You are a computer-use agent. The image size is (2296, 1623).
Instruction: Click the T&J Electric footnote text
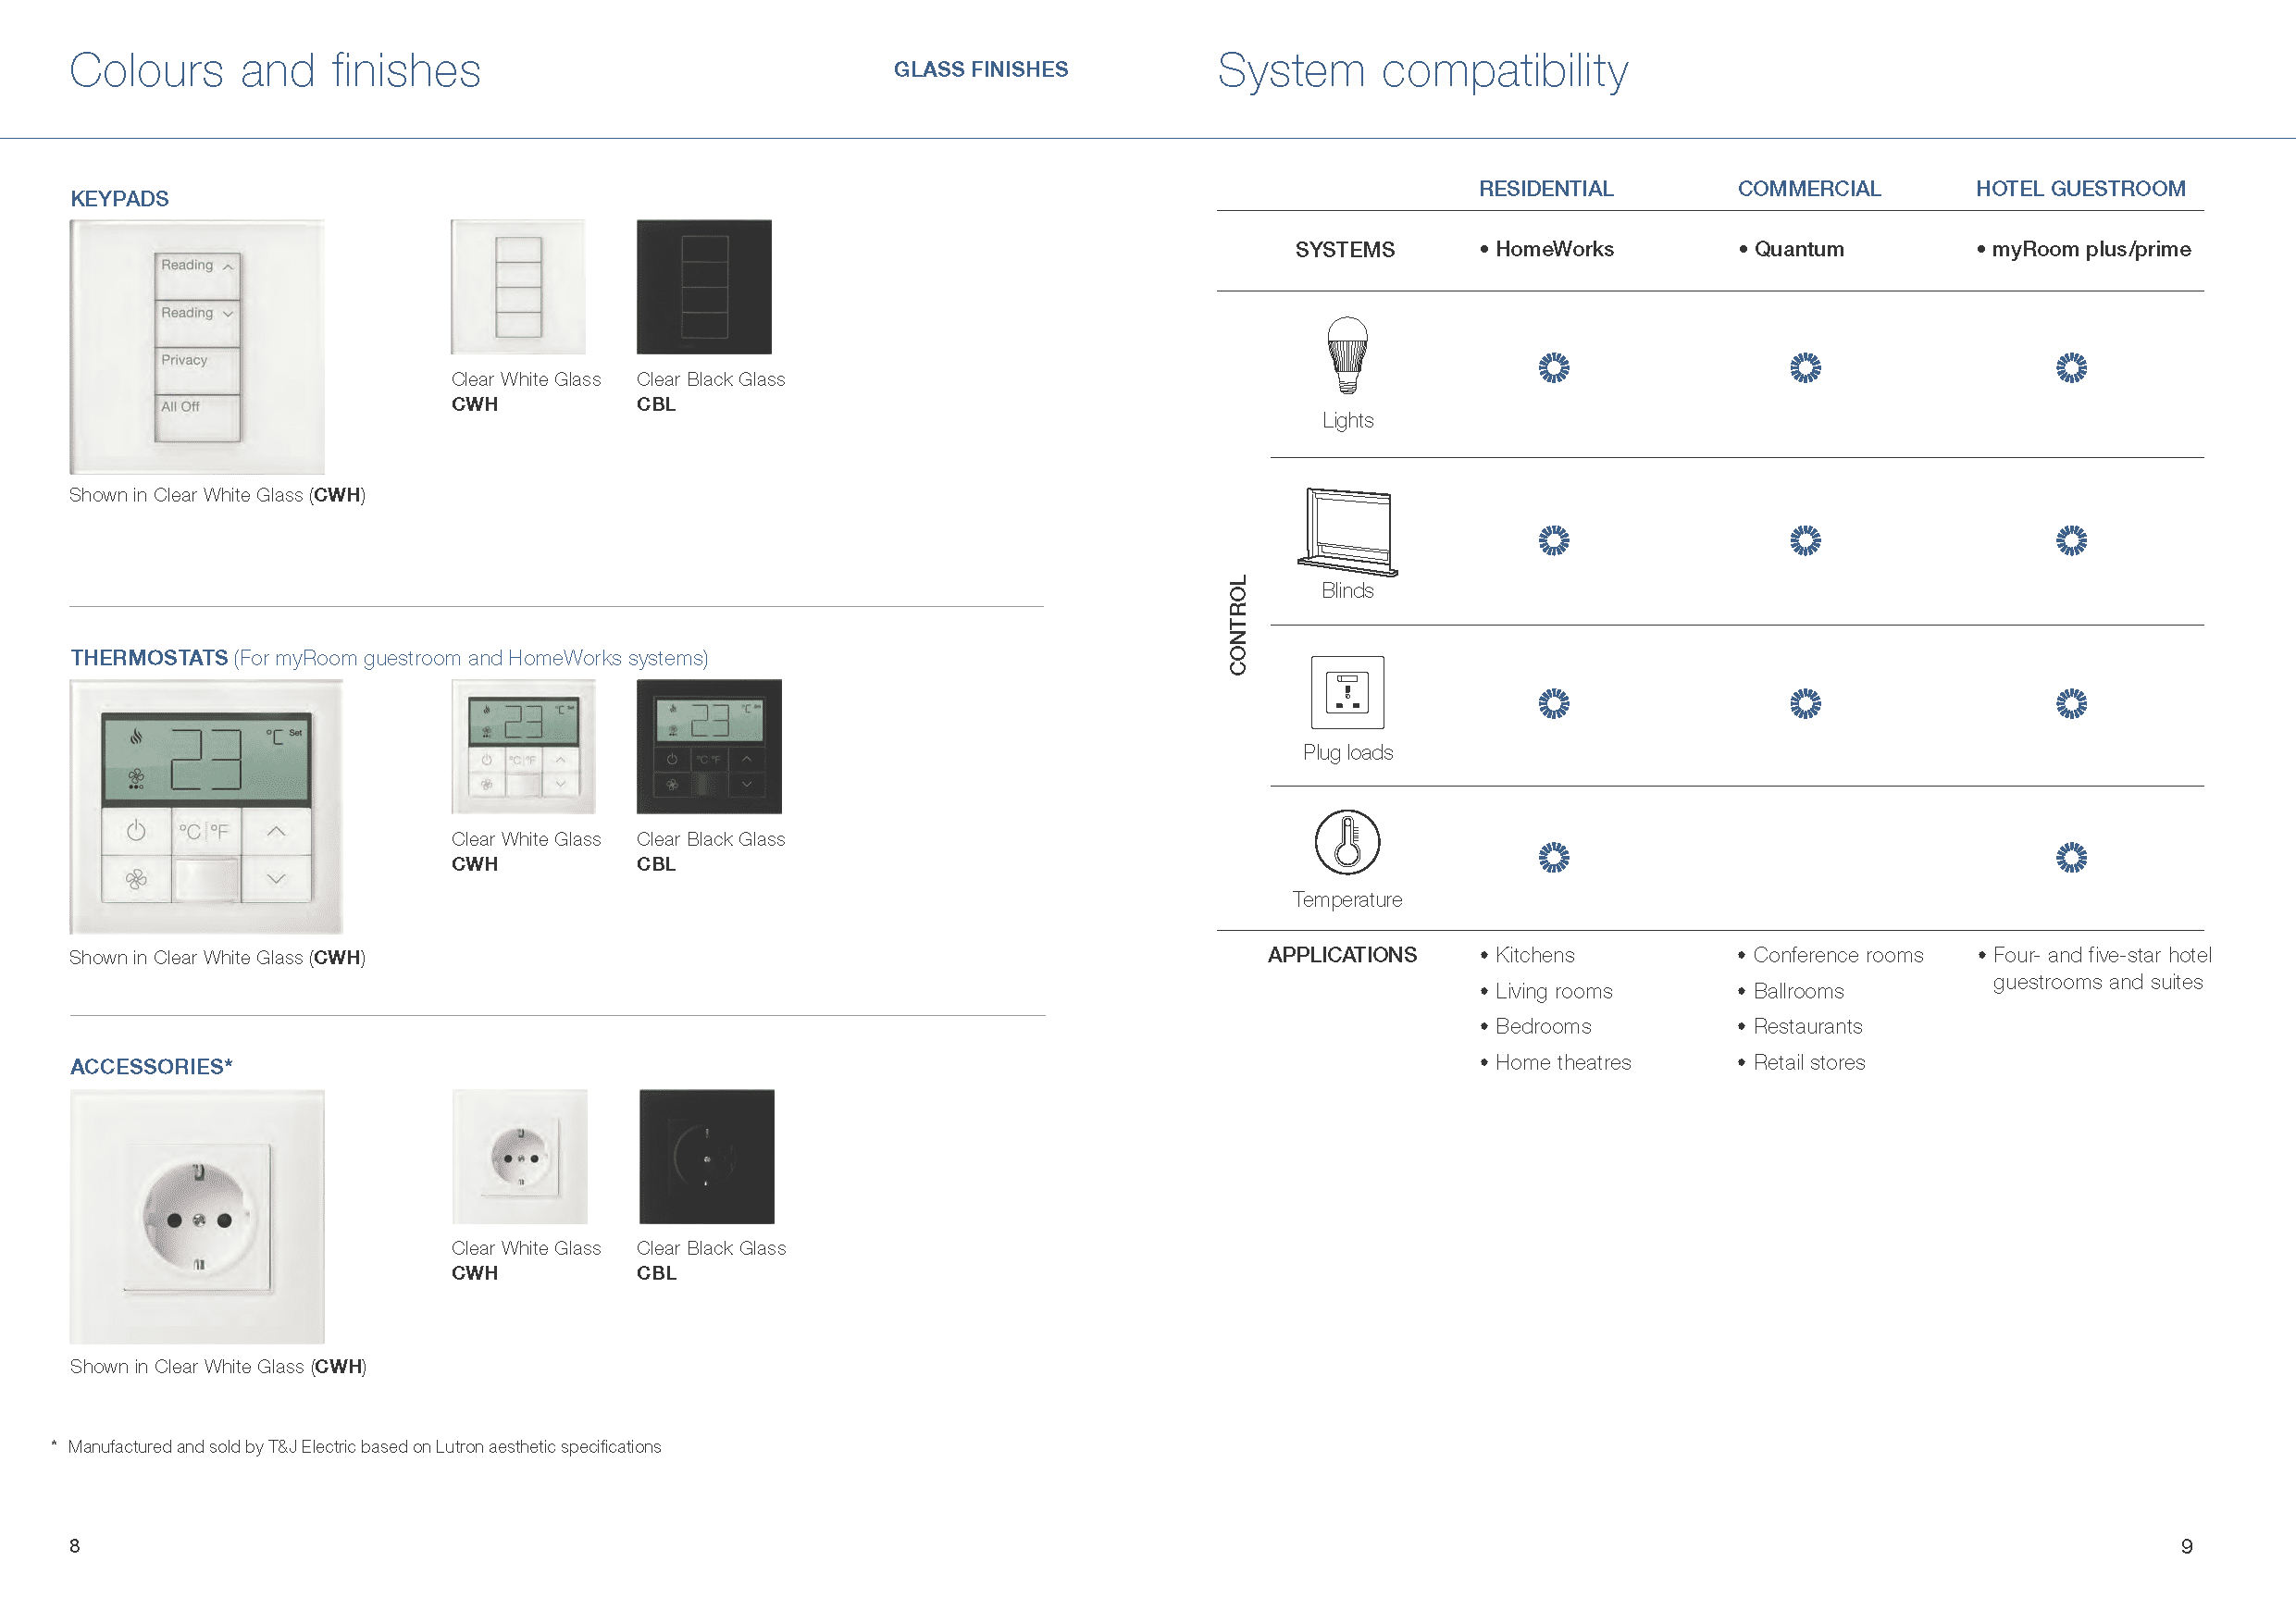point(364,1447)
